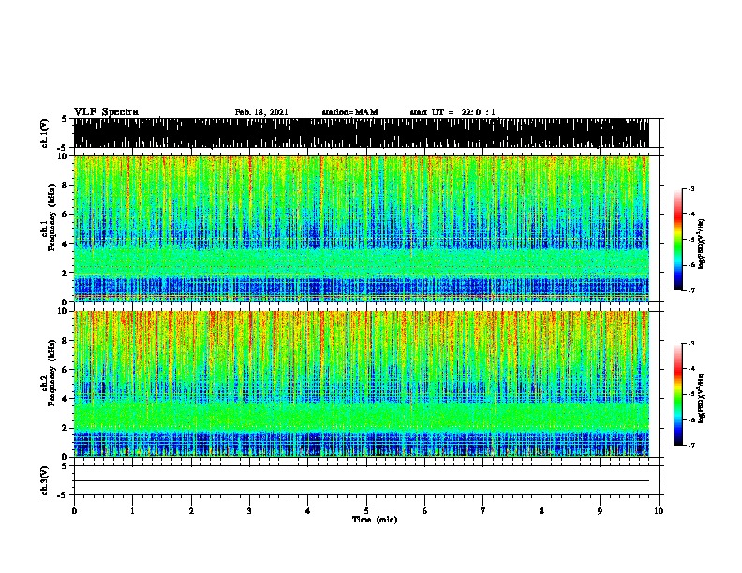The height and width of the screenshot is (573, 742).
Task: Click the time axis tick label "2"
Action: coord(191,511)
